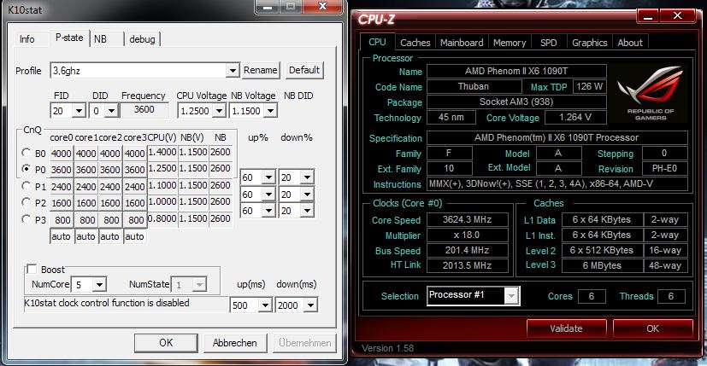Open the Memory tab in CPU-Z
This screenshot has height=366, width=707.
tap(510, 43)
